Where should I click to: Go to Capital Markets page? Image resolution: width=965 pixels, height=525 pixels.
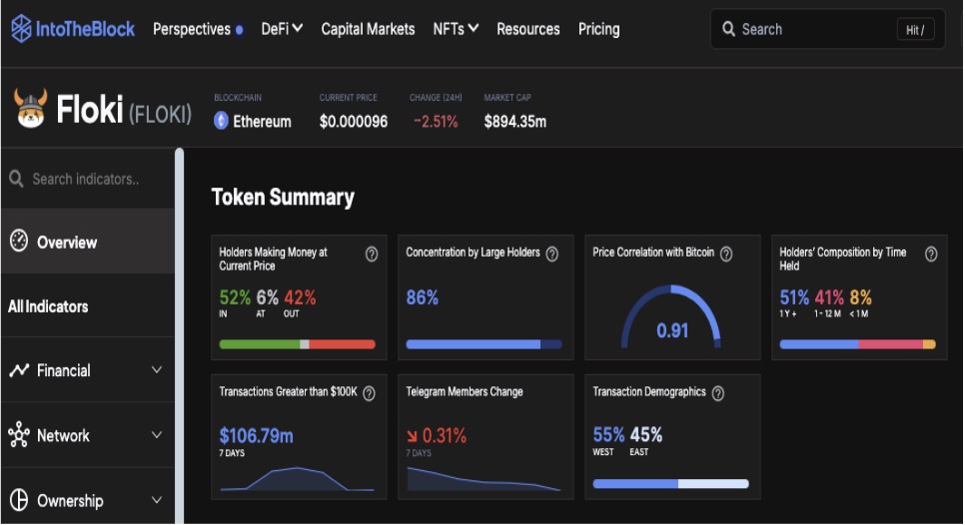click(x=368, y=29)
